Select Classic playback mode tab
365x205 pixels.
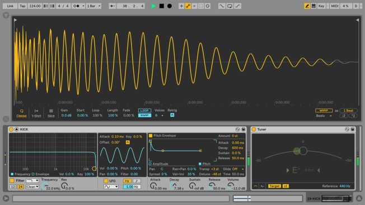click(x=21, y=113)
